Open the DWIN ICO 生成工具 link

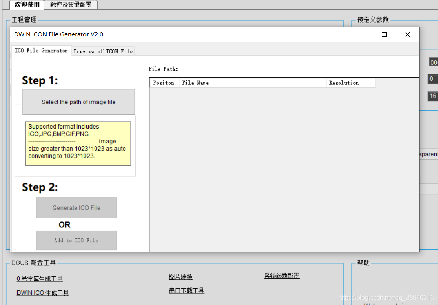point(43,293)
